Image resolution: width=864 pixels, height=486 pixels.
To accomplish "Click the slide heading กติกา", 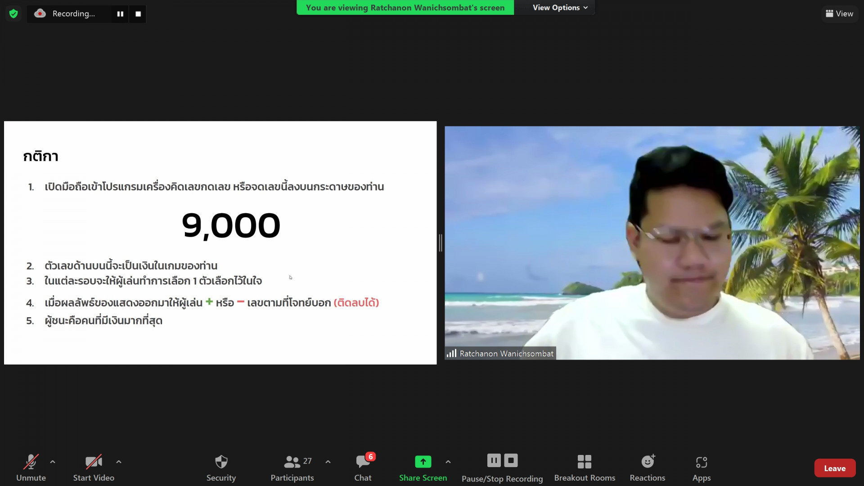I will [x=41, y=156].
